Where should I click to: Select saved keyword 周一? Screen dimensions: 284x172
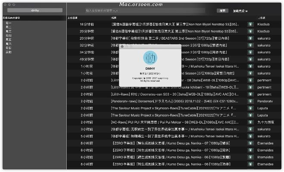(x=9, y=23)
